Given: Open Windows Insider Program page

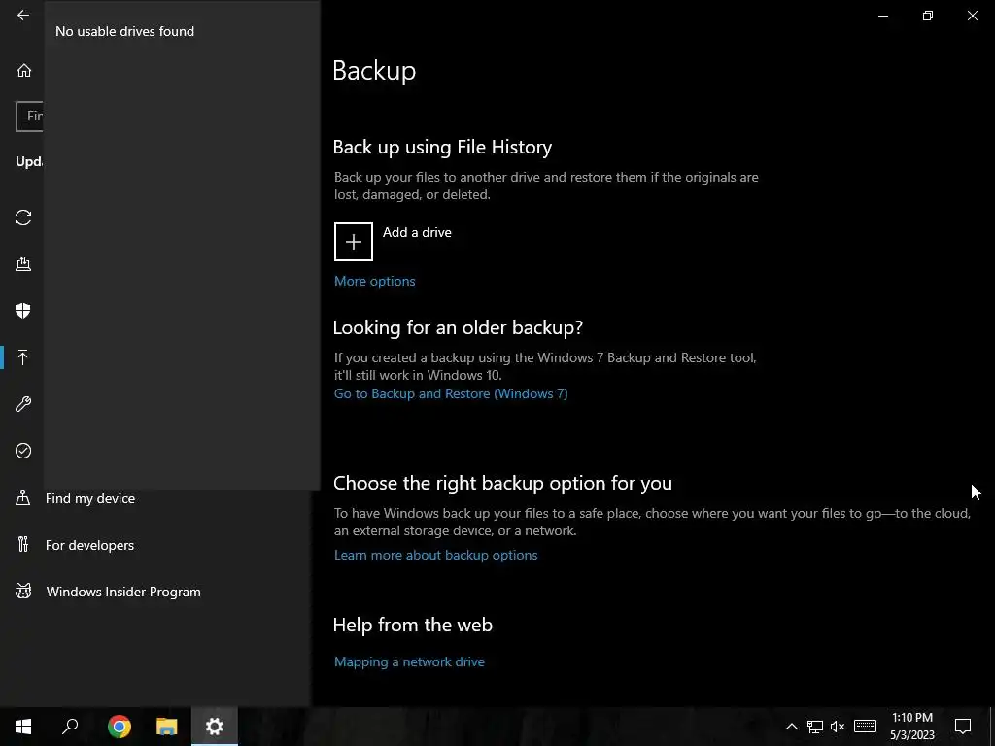Looking at the screenshot, I should [x=123, y=592].
